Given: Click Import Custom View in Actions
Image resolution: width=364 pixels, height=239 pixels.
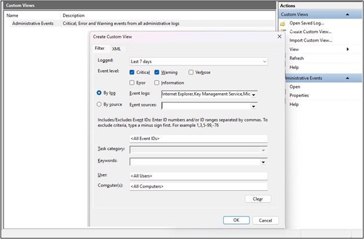Looking at the screenshot, I should pyautogui.click(x=311, y=41).
